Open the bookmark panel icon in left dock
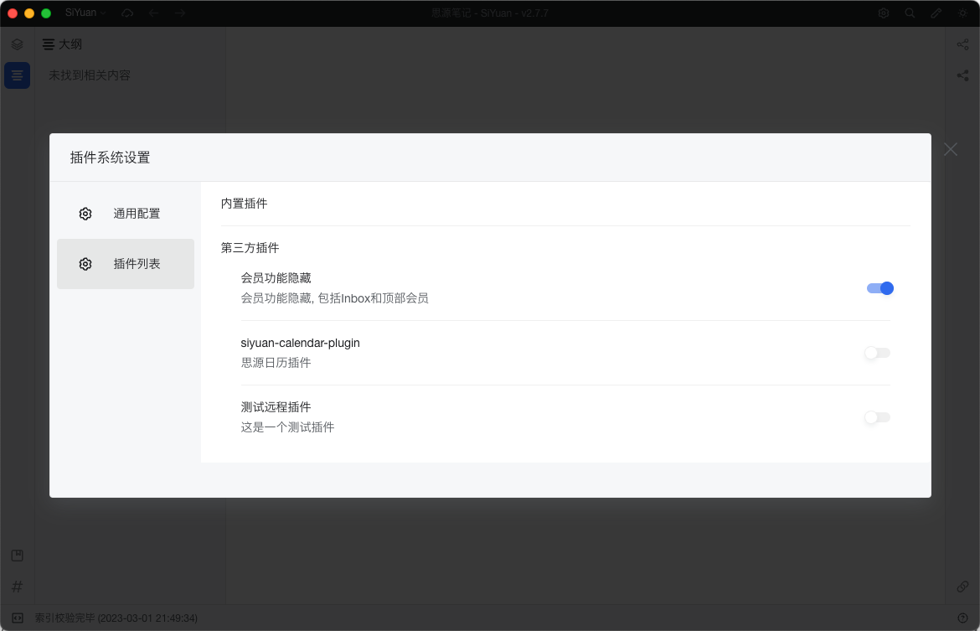This screenshot has width=980, height=631. [x=17, y=556]
